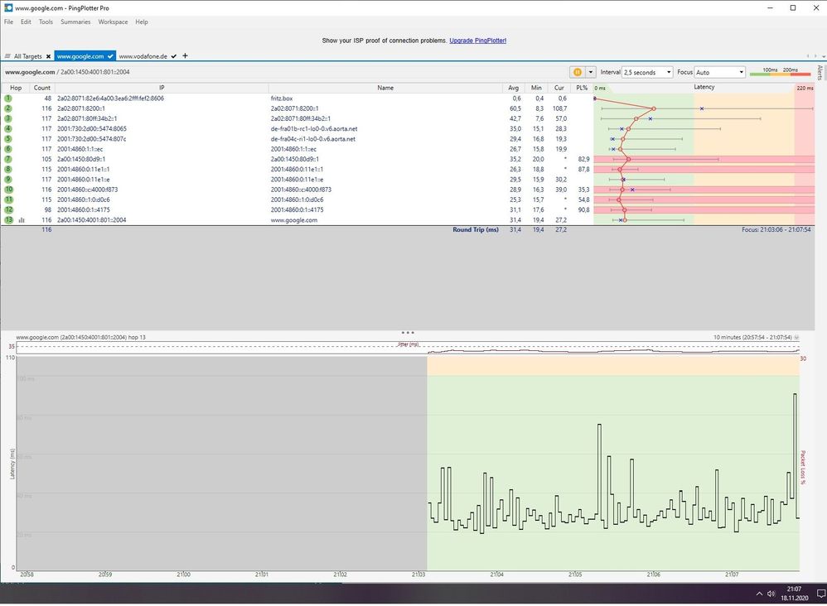The image size is (827, 606).
Task: Select hop 1 green circle icon
Action: click(x=8, y=99)
